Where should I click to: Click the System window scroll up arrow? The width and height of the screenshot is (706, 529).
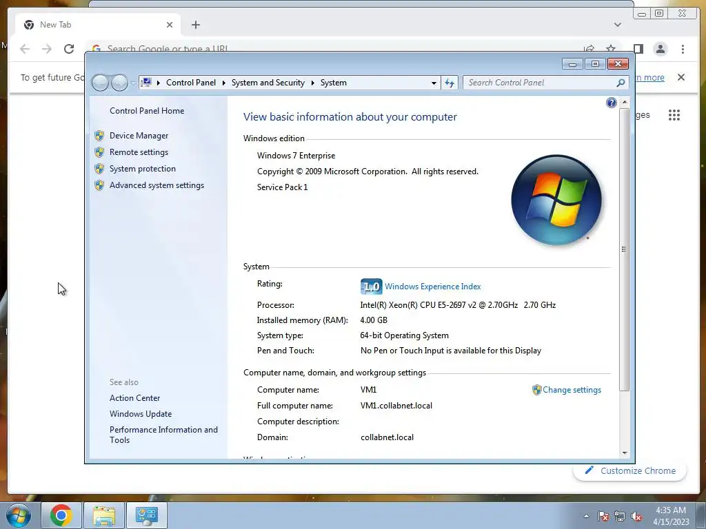624,103
